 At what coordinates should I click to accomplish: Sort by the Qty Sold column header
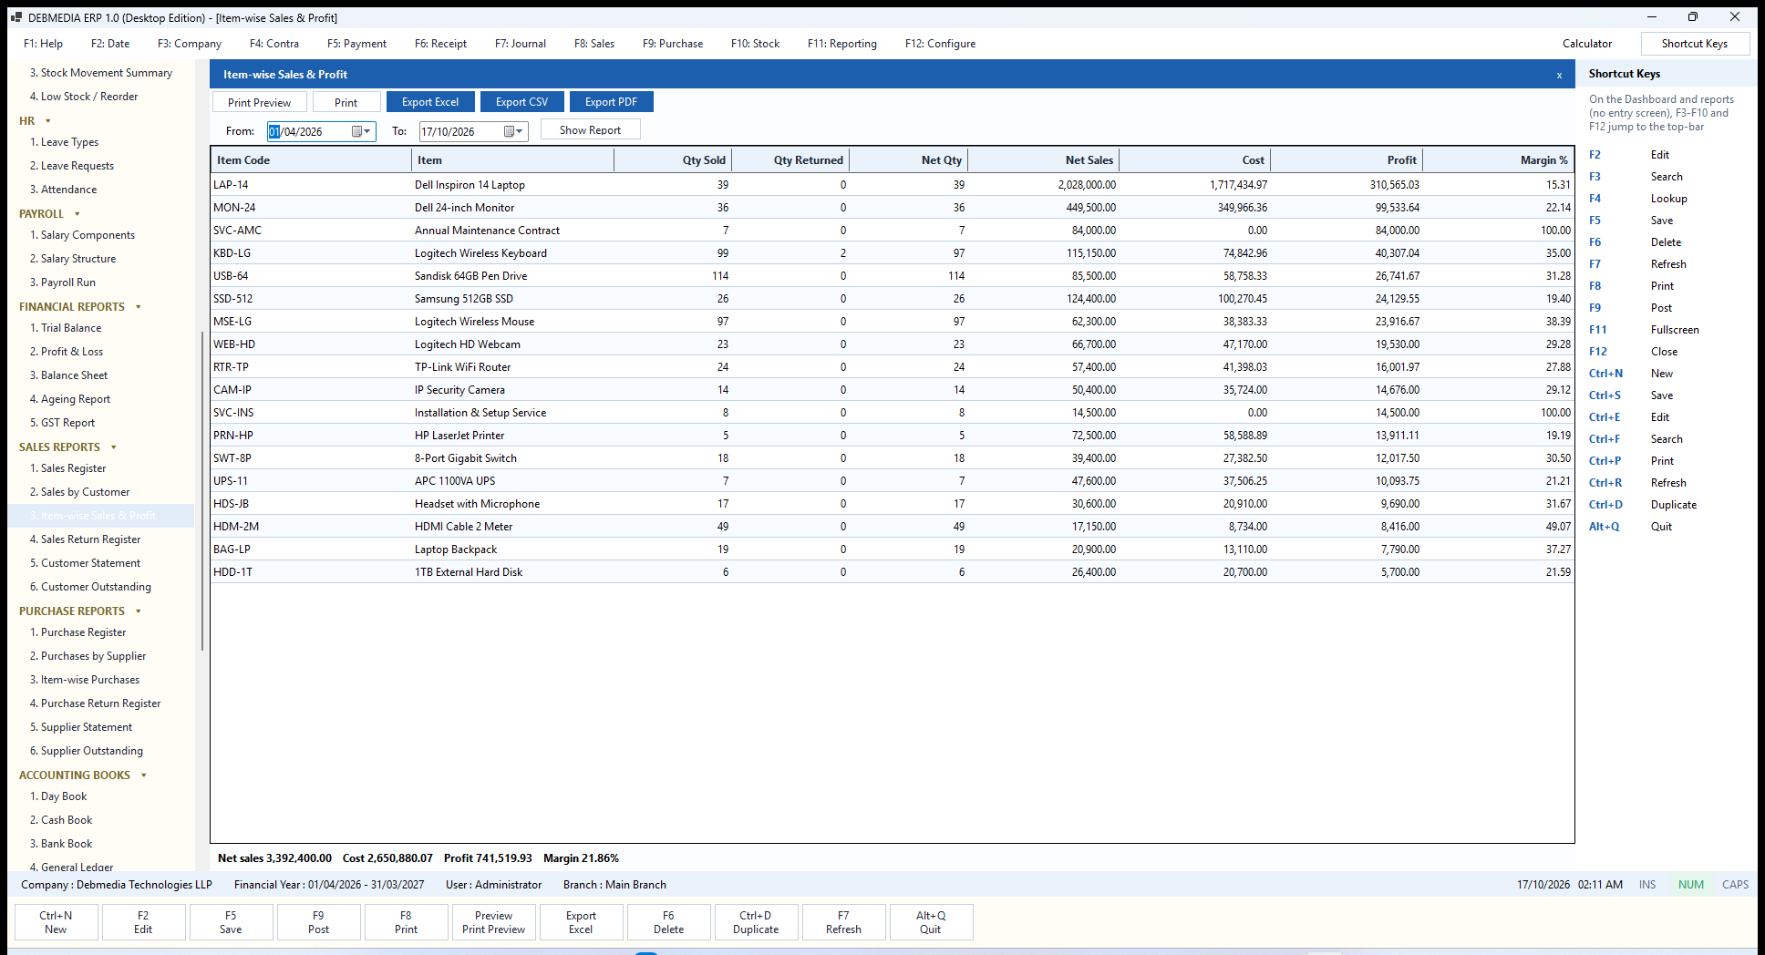(x=673, y=160)
